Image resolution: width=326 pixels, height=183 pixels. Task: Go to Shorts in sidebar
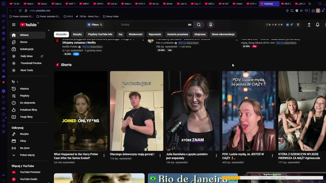(28, 42)
